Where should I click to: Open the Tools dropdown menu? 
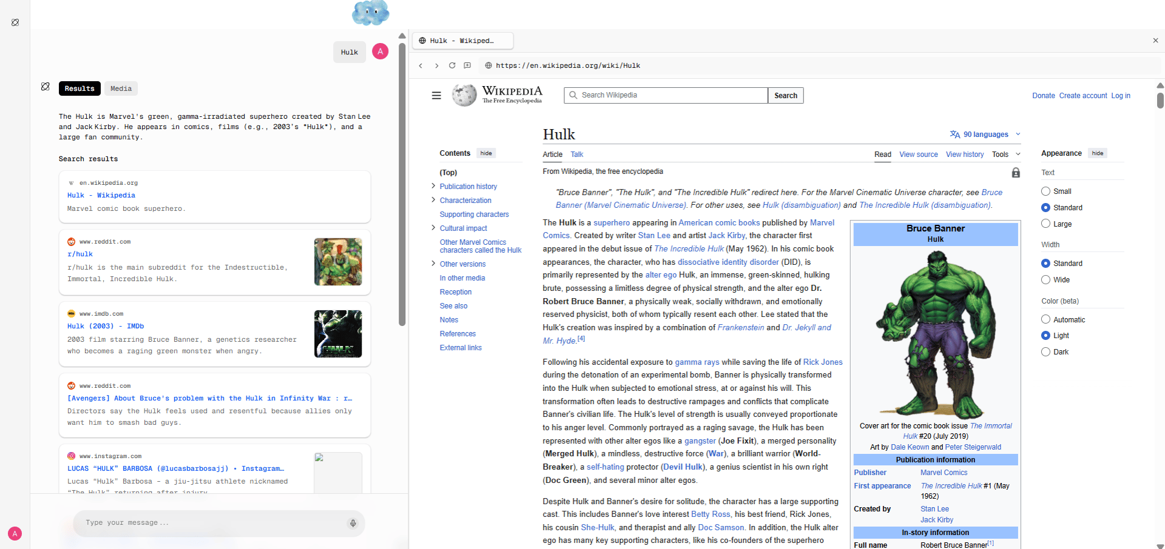1006,155
